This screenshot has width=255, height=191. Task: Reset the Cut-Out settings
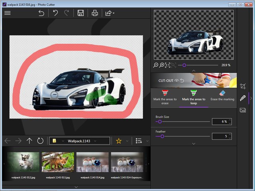[182, 80]
